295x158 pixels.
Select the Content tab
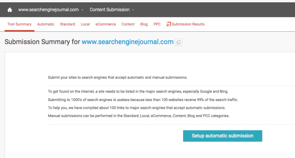[x=128, y=24]
